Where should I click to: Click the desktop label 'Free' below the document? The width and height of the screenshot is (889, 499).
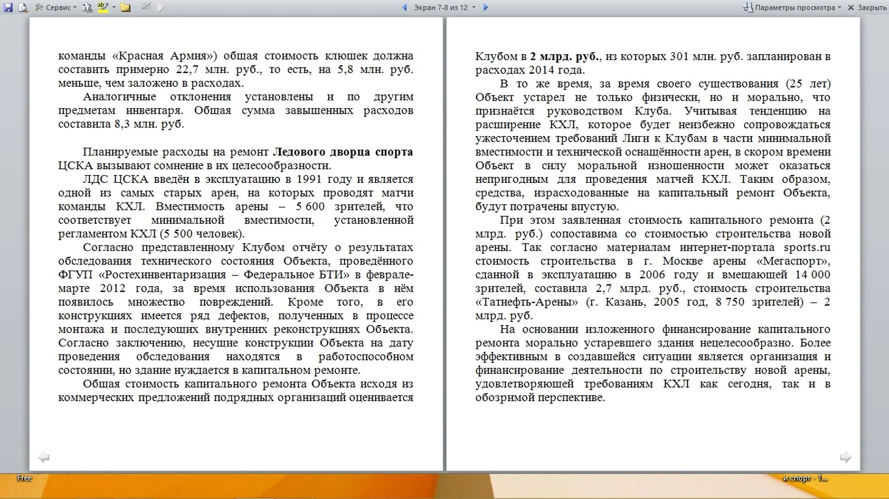coord(24,478)
